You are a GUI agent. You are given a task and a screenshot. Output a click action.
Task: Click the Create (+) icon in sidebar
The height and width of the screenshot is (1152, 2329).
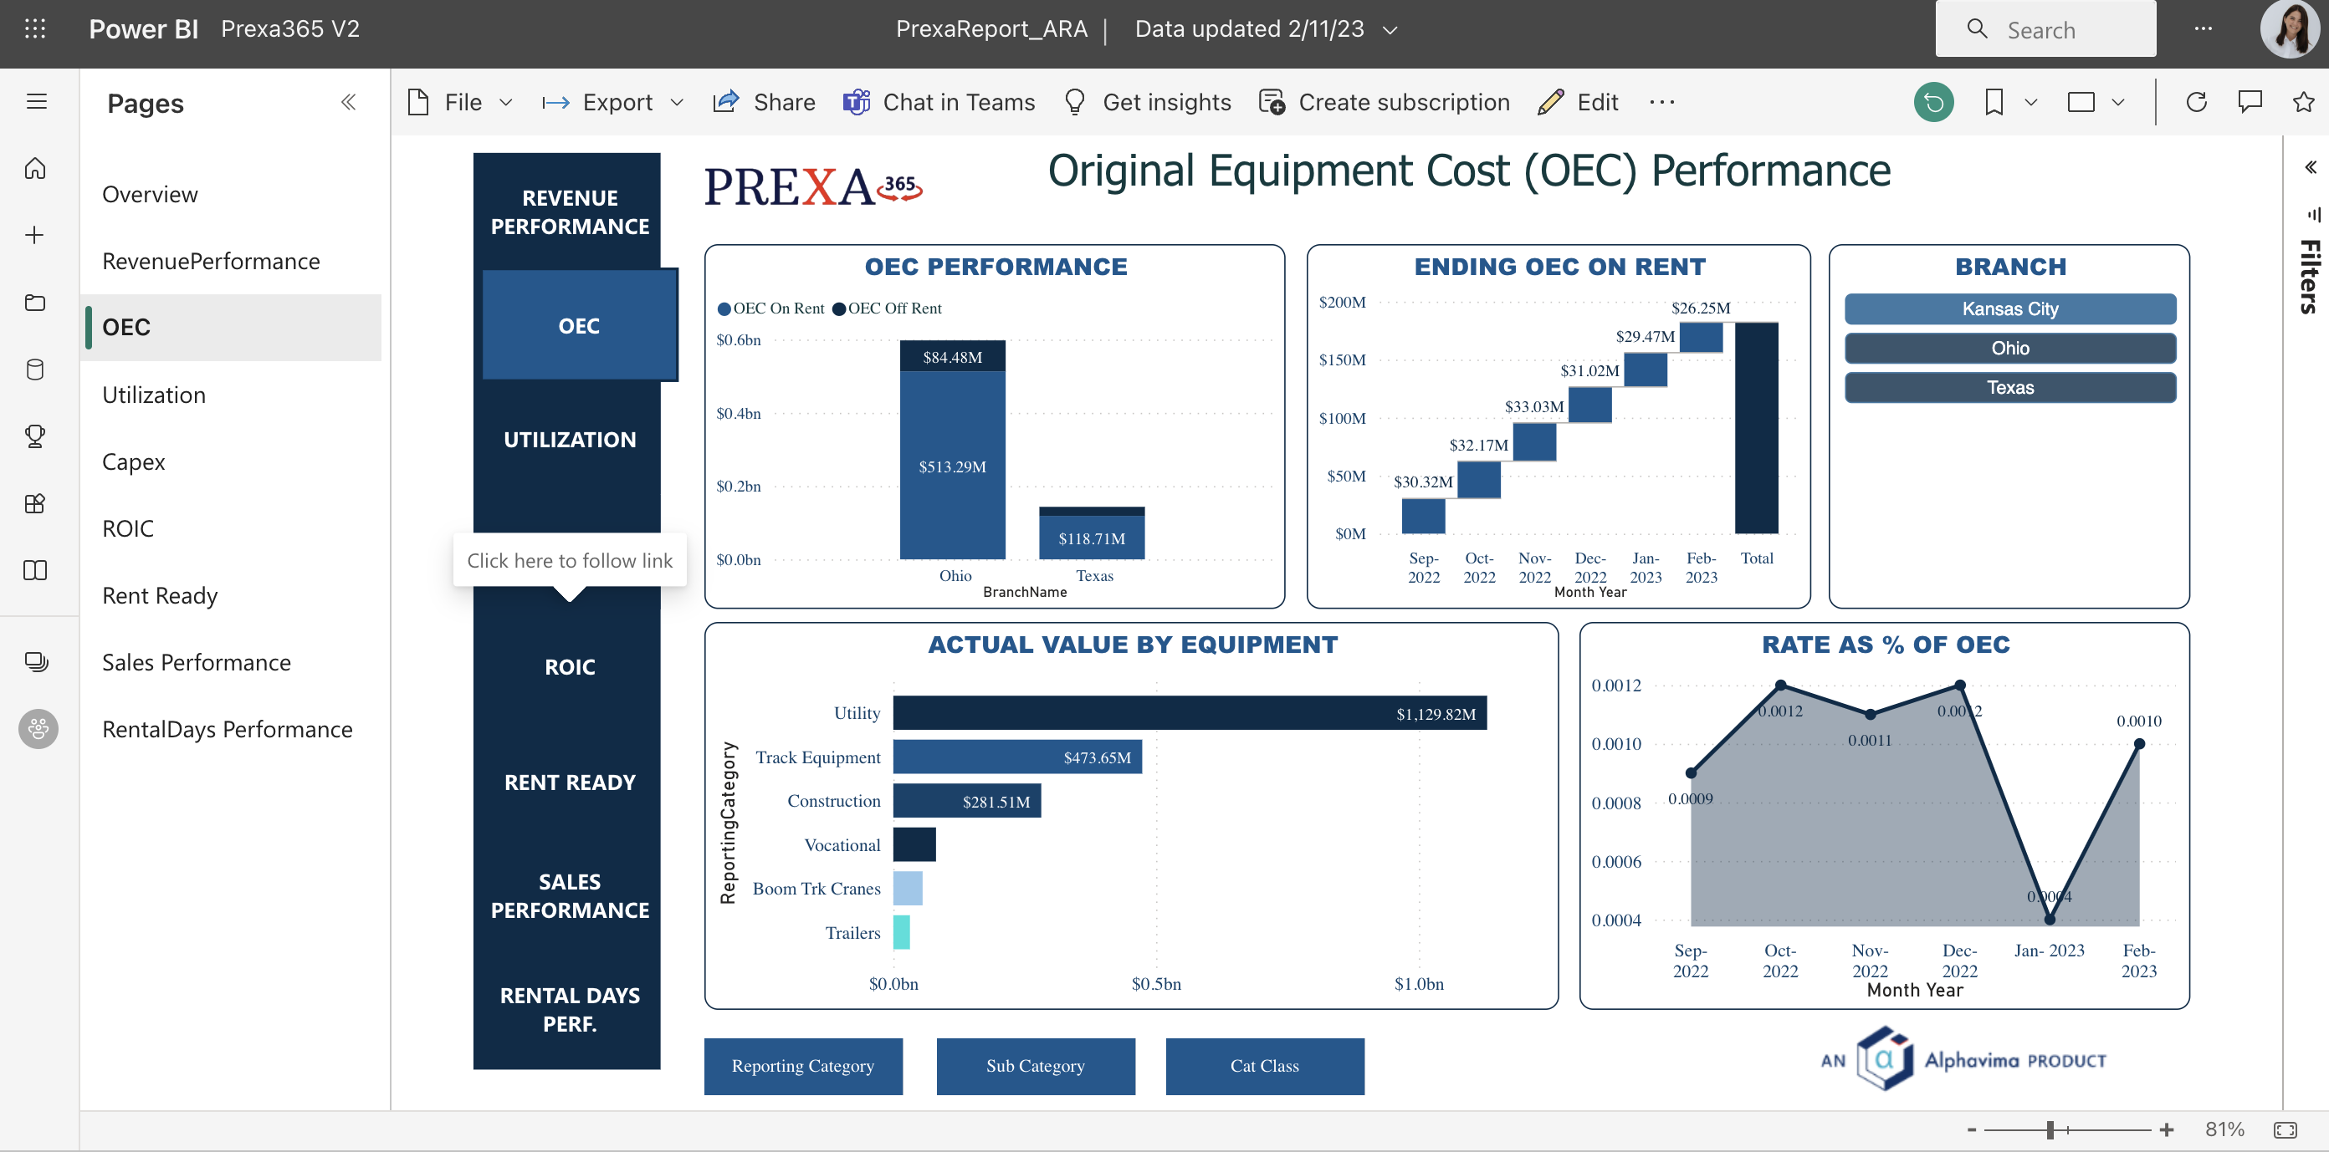click(35, 234)
